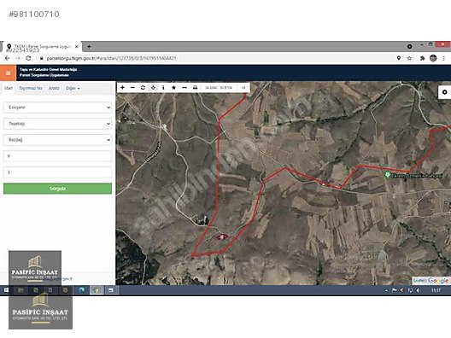Switch to the Taşınmaz İlan tab

(x=31, y=88)
